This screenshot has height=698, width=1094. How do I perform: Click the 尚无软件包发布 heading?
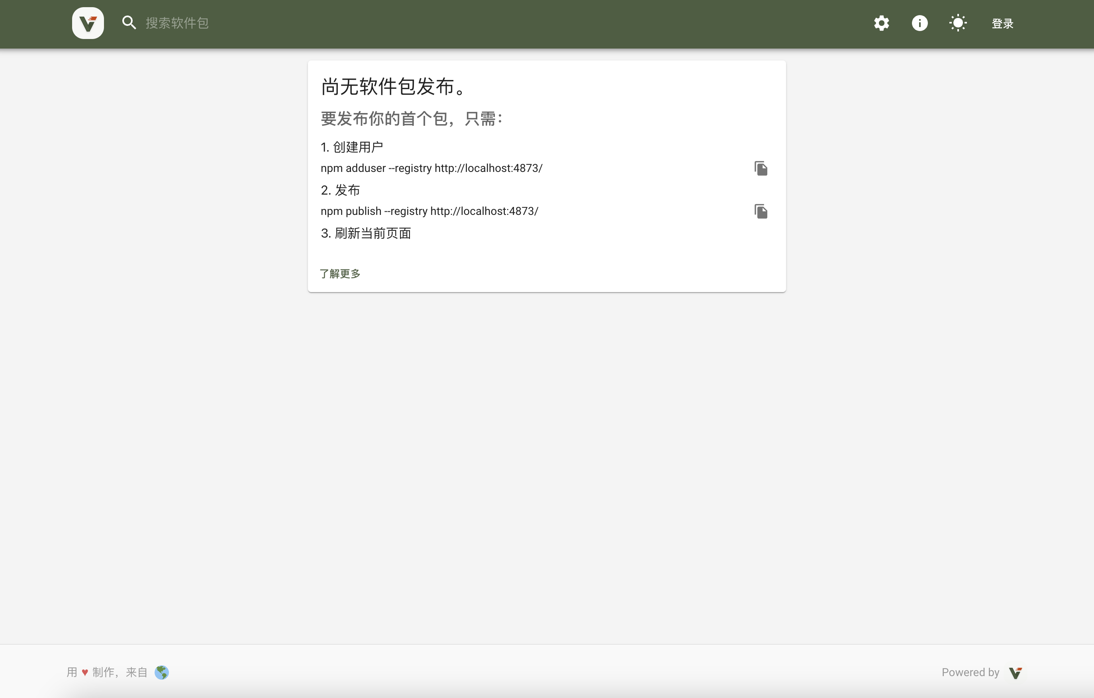click(394, 86)
